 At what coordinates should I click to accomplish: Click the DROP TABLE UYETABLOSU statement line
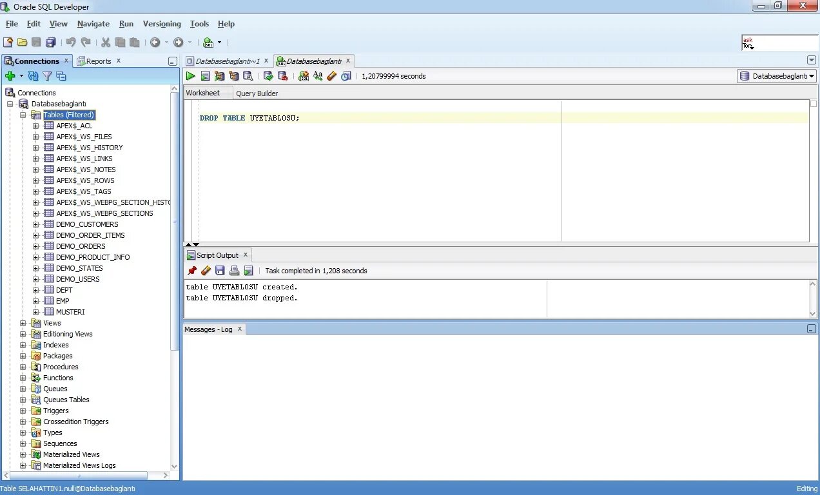249,118
